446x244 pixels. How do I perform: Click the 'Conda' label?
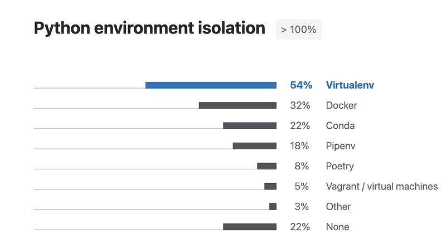pos(340,125)
